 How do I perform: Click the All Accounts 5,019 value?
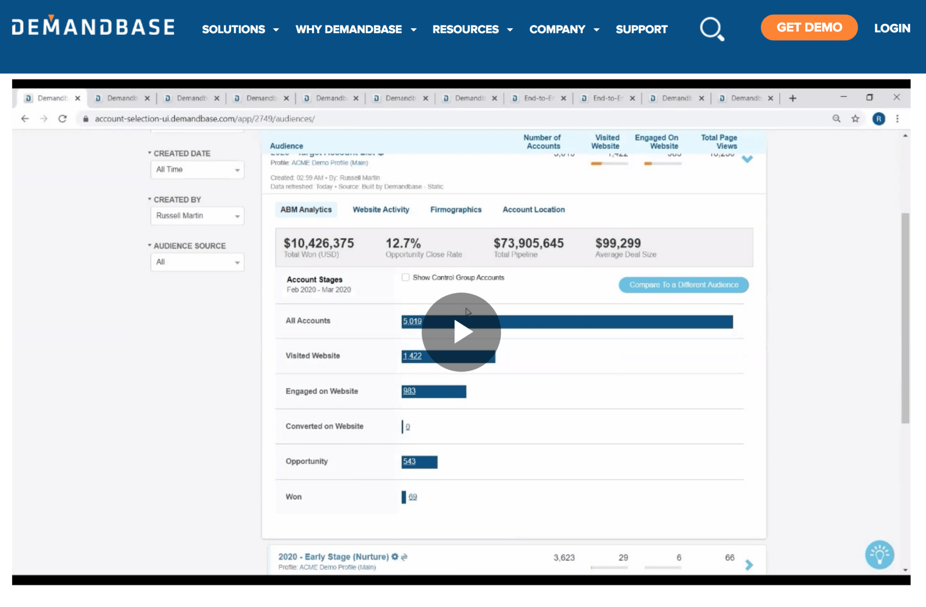412,321
